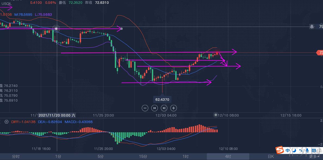323x160 pixels.
Task: Jump to the previous candle with the back-skip button
Action: (x=155, y=108)
